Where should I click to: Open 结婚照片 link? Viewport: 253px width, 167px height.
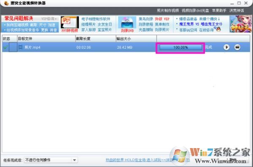[88, 24]
